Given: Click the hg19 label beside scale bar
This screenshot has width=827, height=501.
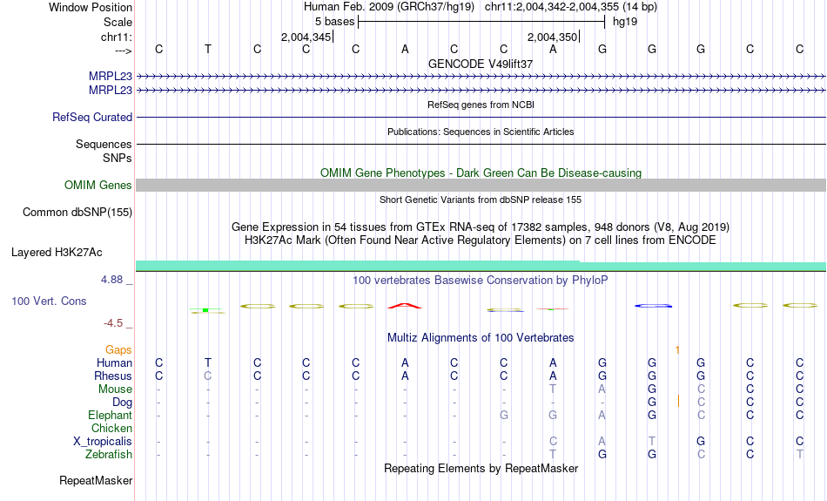Looking at the screenshot, I should (x=625, y=22).
